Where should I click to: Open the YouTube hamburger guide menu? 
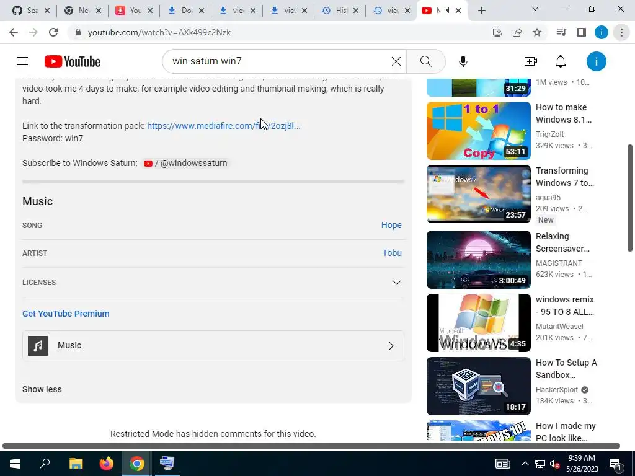pyautogui.click(x=22, y=61)
